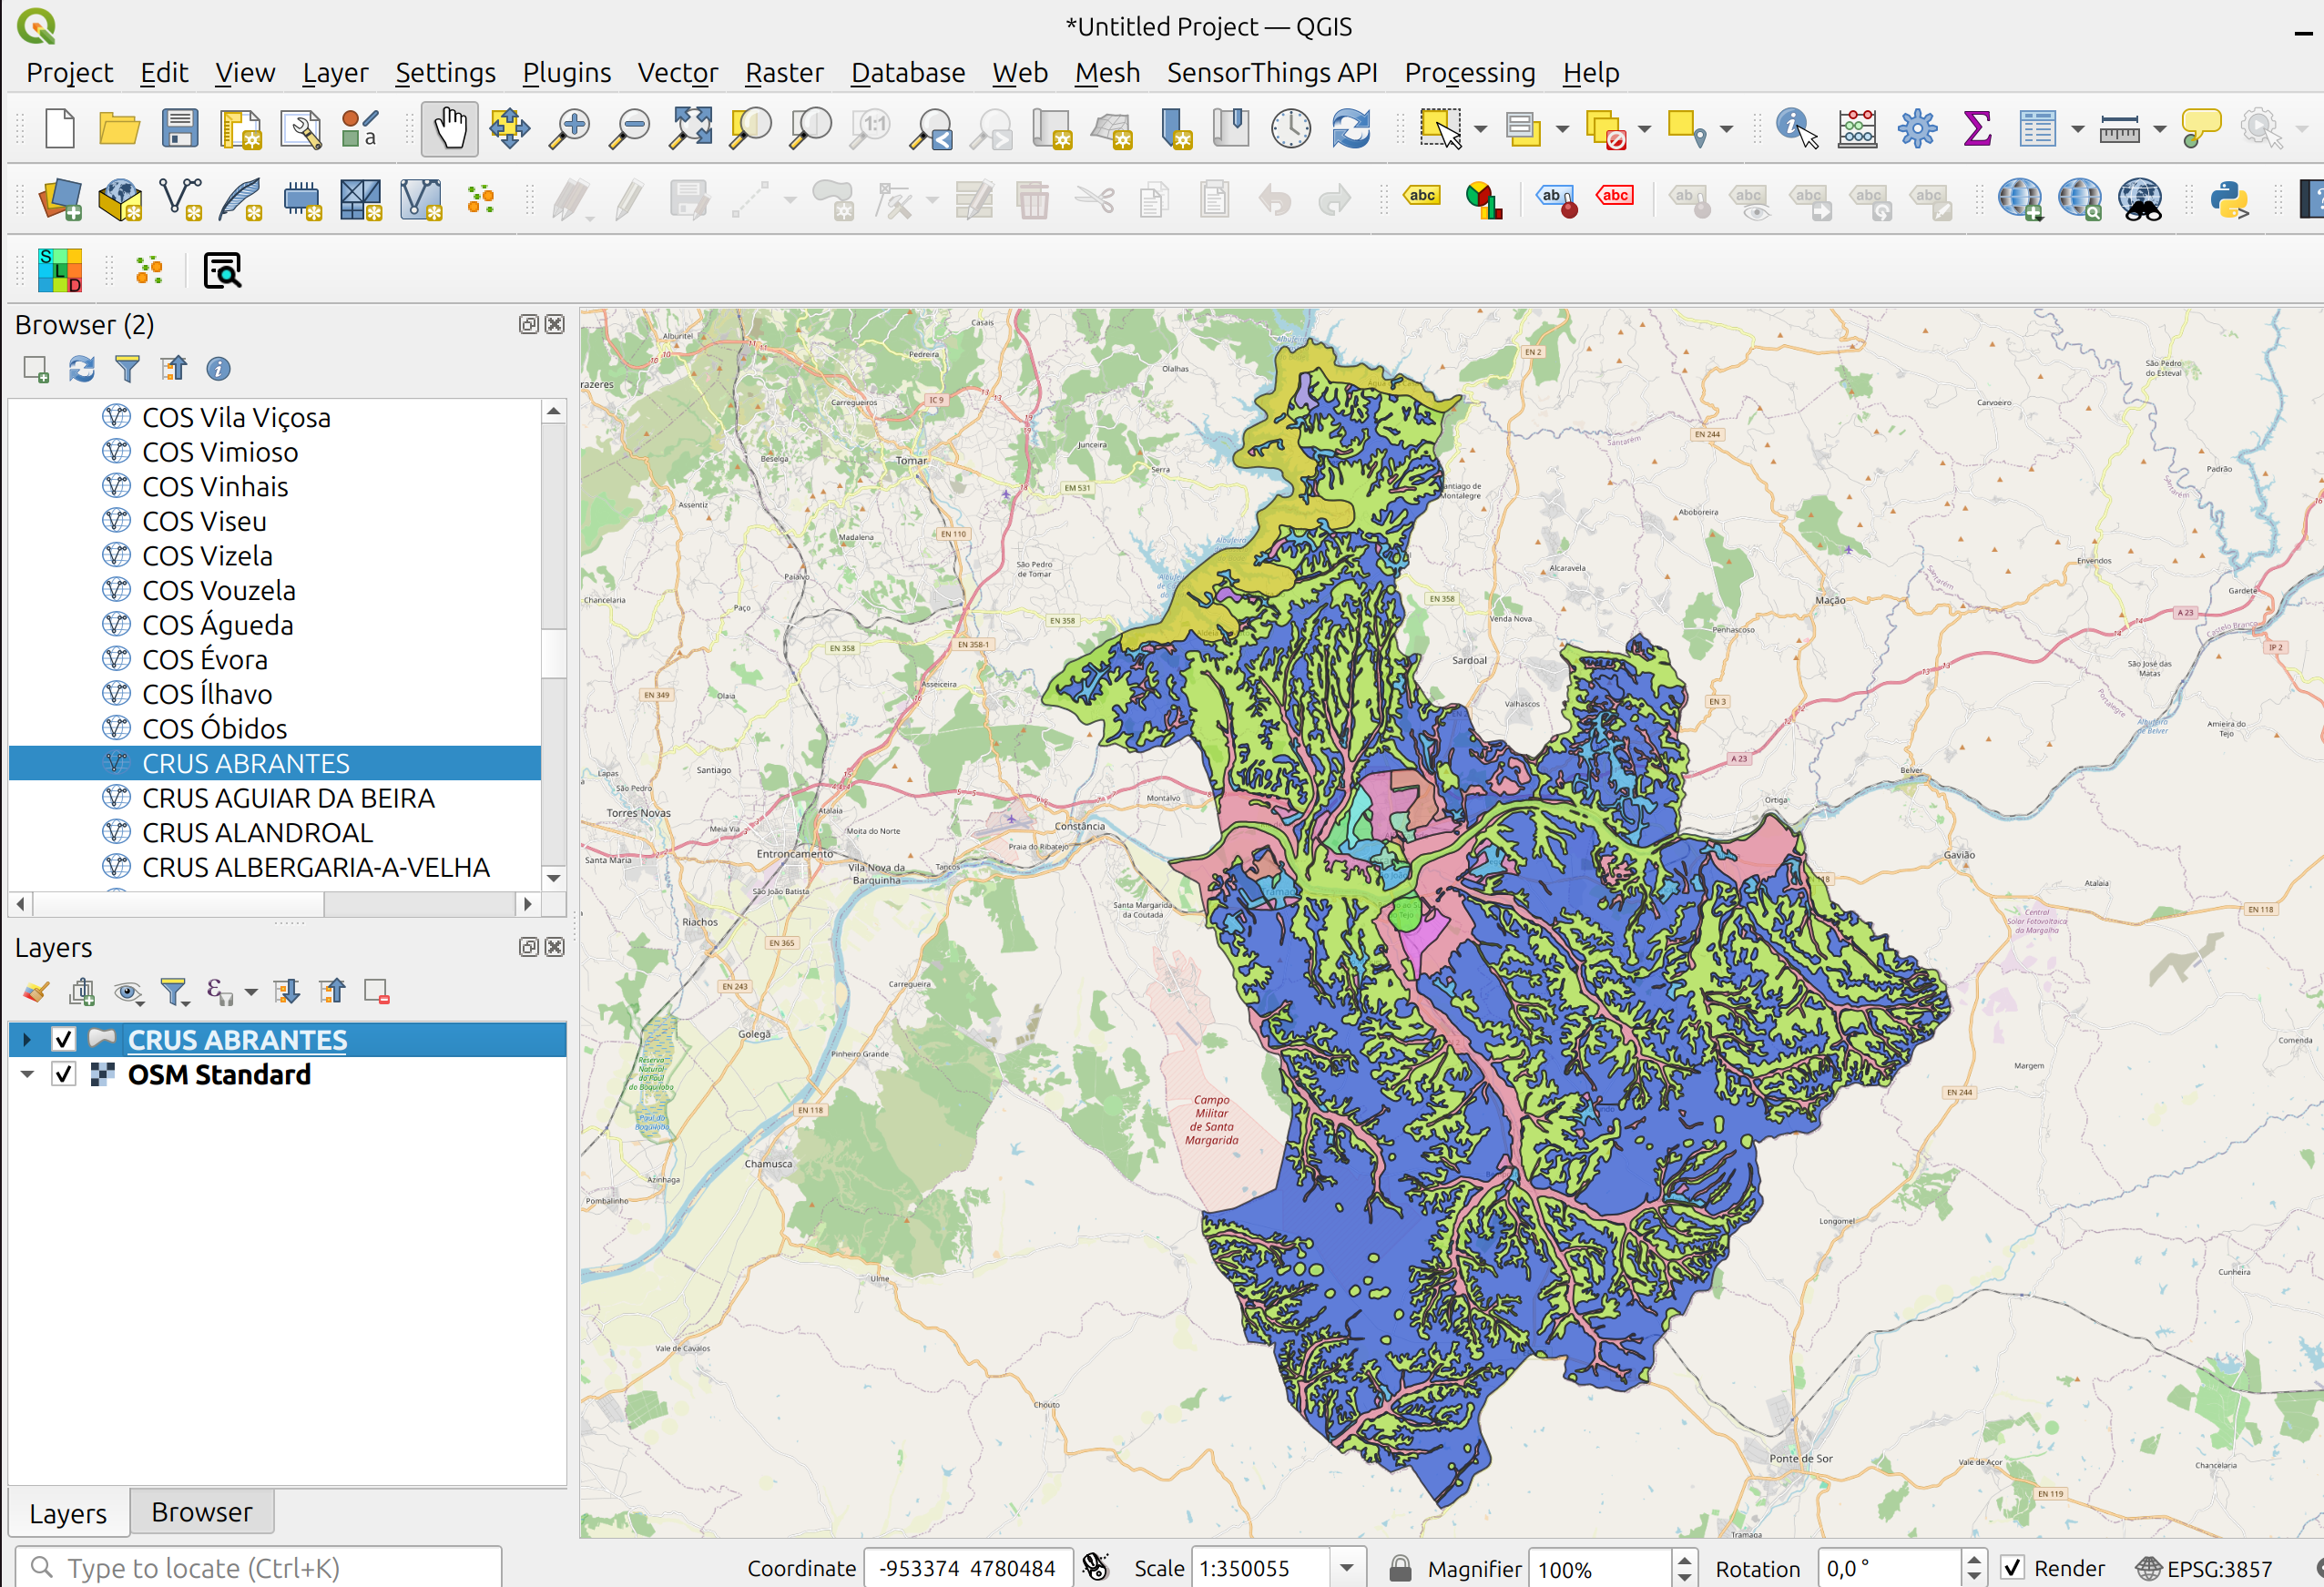This screenshot has width=2324, height=1587.
Task: Open the Scale dropdown list
Action: click(1347, 1567)
